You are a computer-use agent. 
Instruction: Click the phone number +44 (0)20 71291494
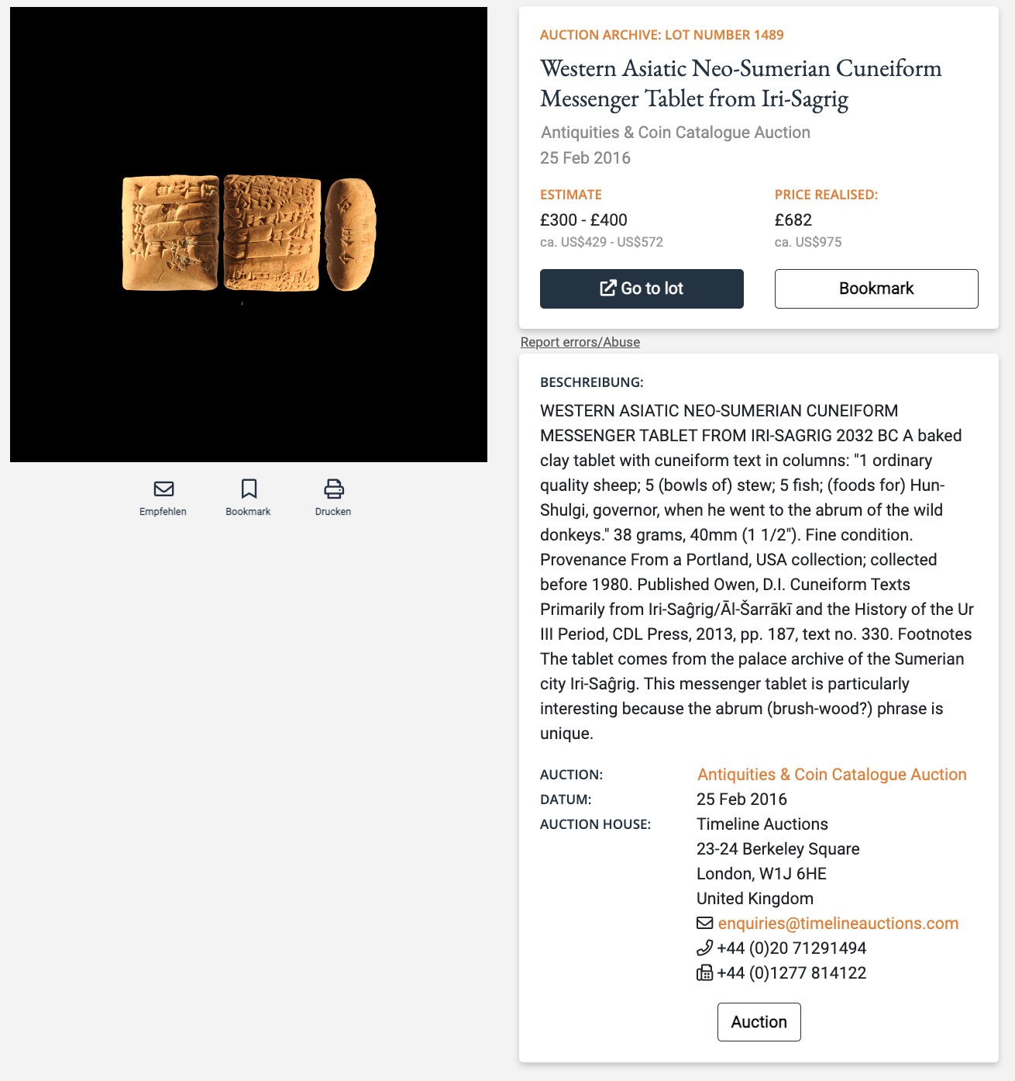[x=792, y=948]
